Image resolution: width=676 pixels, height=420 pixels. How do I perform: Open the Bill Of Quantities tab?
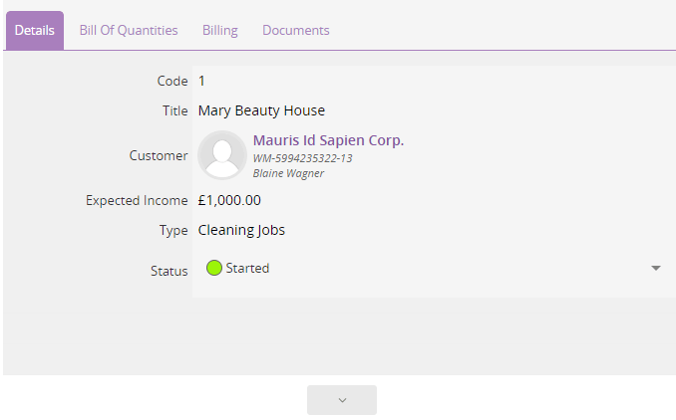(x=129, y=31)
